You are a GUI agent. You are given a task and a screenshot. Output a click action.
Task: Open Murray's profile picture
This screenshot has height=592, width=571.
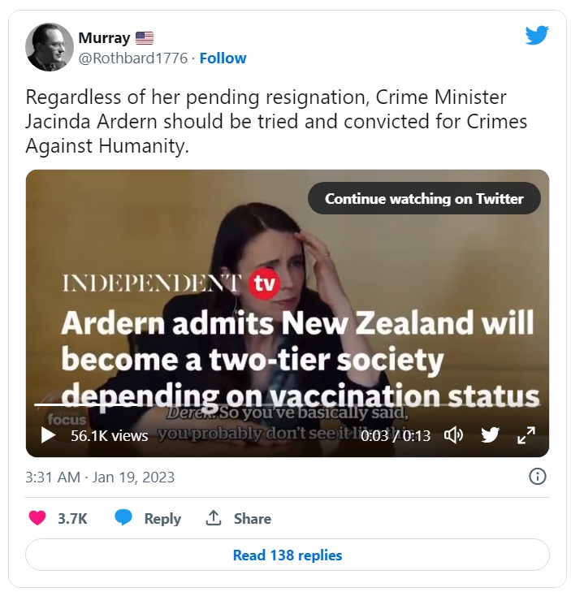[x=49, y=47]
